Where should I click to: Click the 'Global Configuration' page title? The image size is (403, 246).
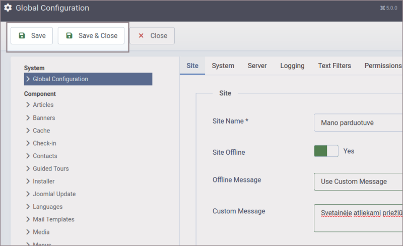point(52,8)
